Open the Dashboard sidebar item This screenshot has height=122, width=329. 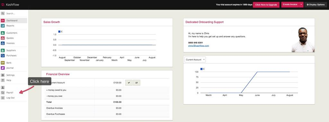click(13, 21)
